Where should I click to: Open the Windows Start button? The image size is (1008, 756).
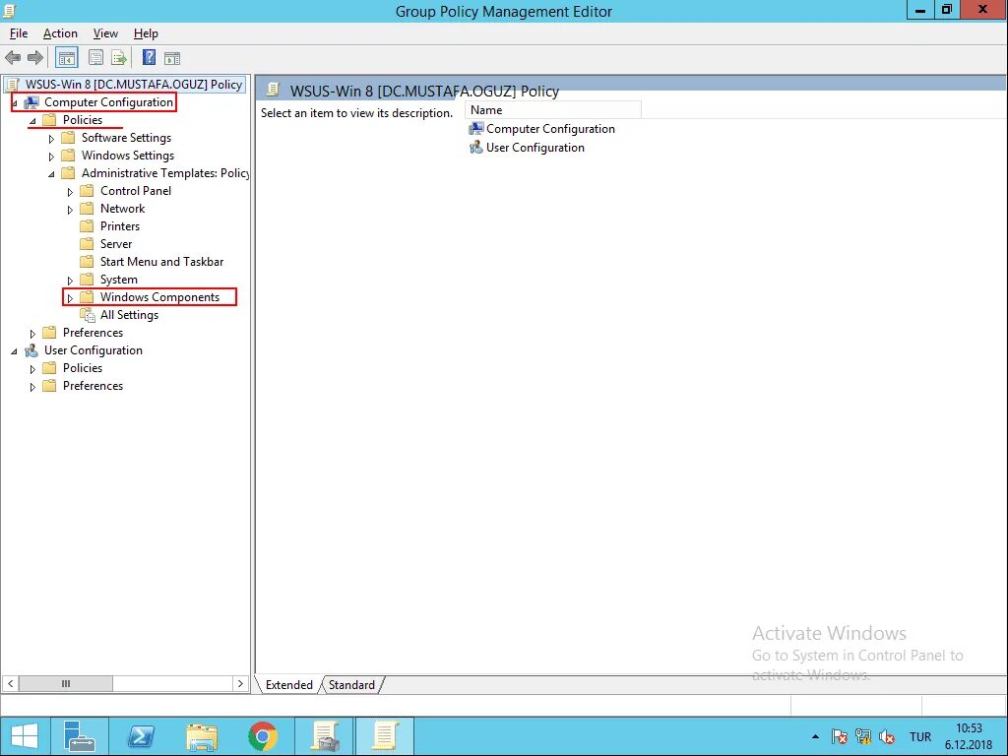25,736
